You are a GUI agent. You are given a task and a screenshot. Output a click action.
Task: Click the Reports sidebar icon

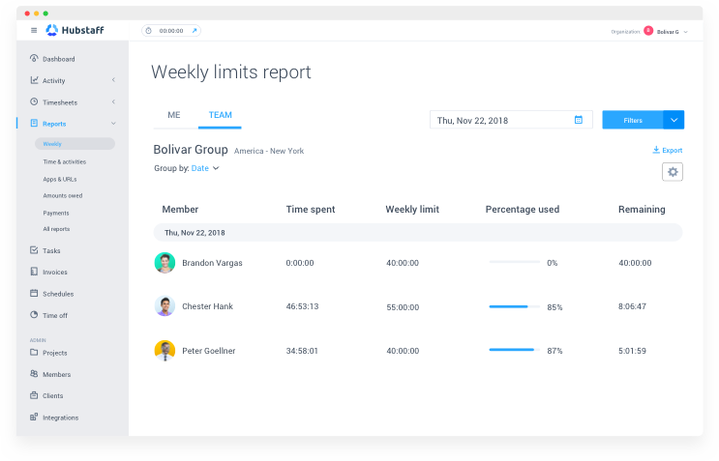coord(34,123)
